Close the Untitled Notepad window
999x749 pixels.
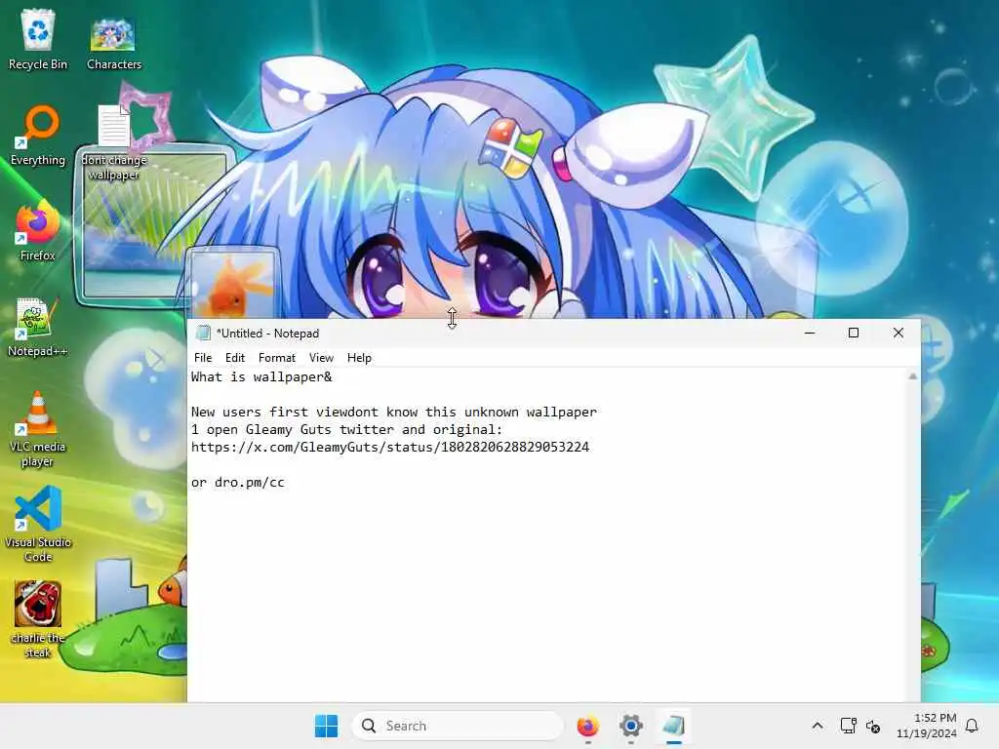pyautogui.click(x=899, y=333)
